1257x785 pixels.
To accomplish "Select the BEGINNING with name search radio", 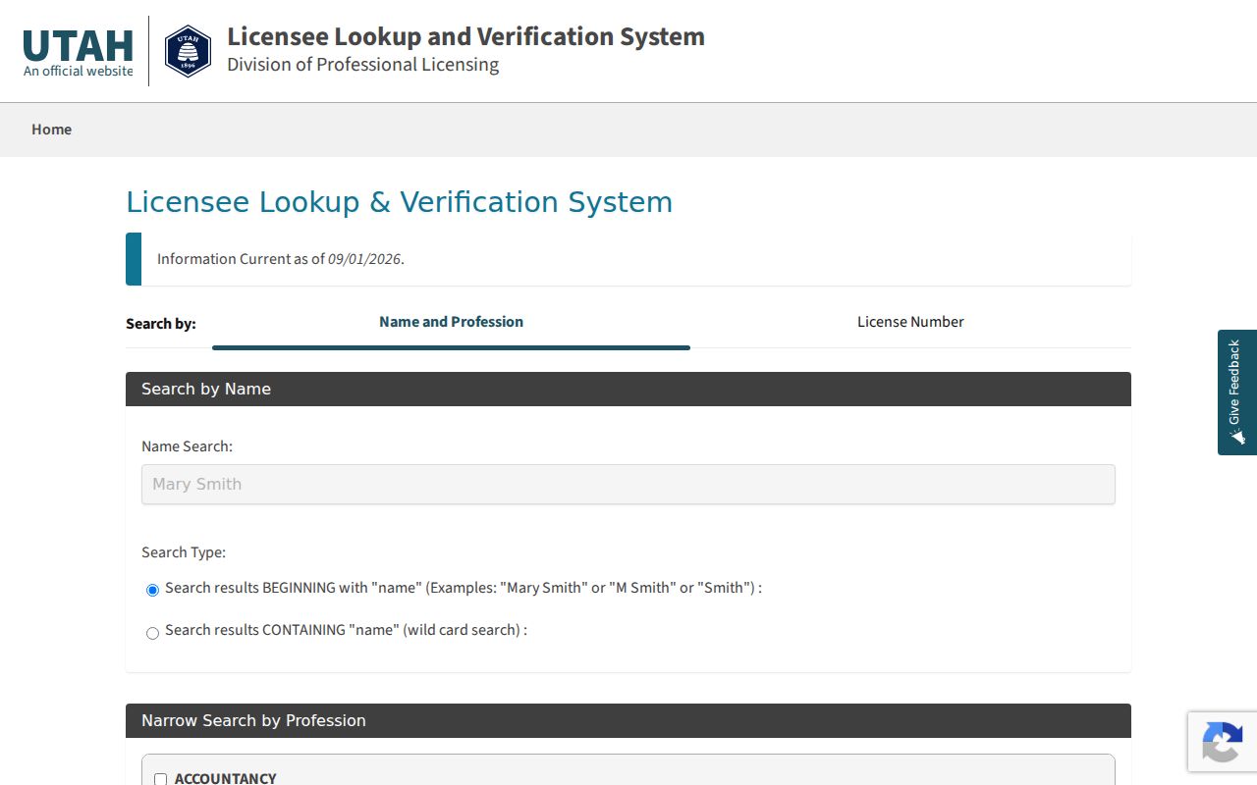I will [152, 590].
